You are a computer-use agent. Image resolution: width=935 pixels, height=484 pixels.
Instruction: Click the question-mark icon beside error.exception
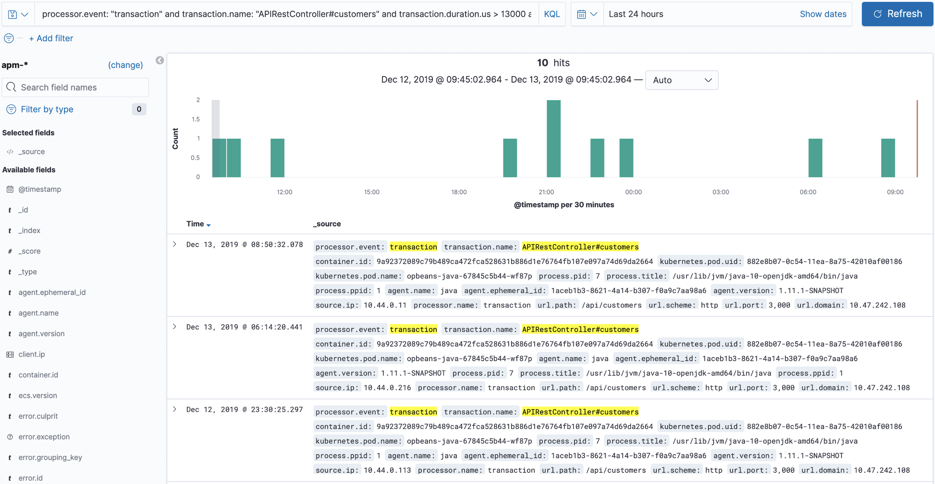pyautogui.click(x=10, y=436)
